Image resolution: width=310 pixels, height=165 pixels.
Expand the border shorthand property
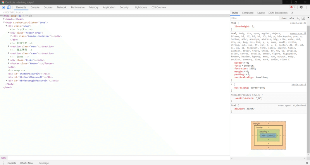pyautogui.click(x=245, y=63)
